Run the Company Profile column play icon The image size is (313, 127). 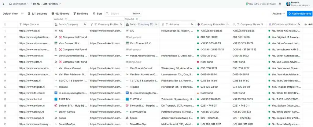(121, 24)
